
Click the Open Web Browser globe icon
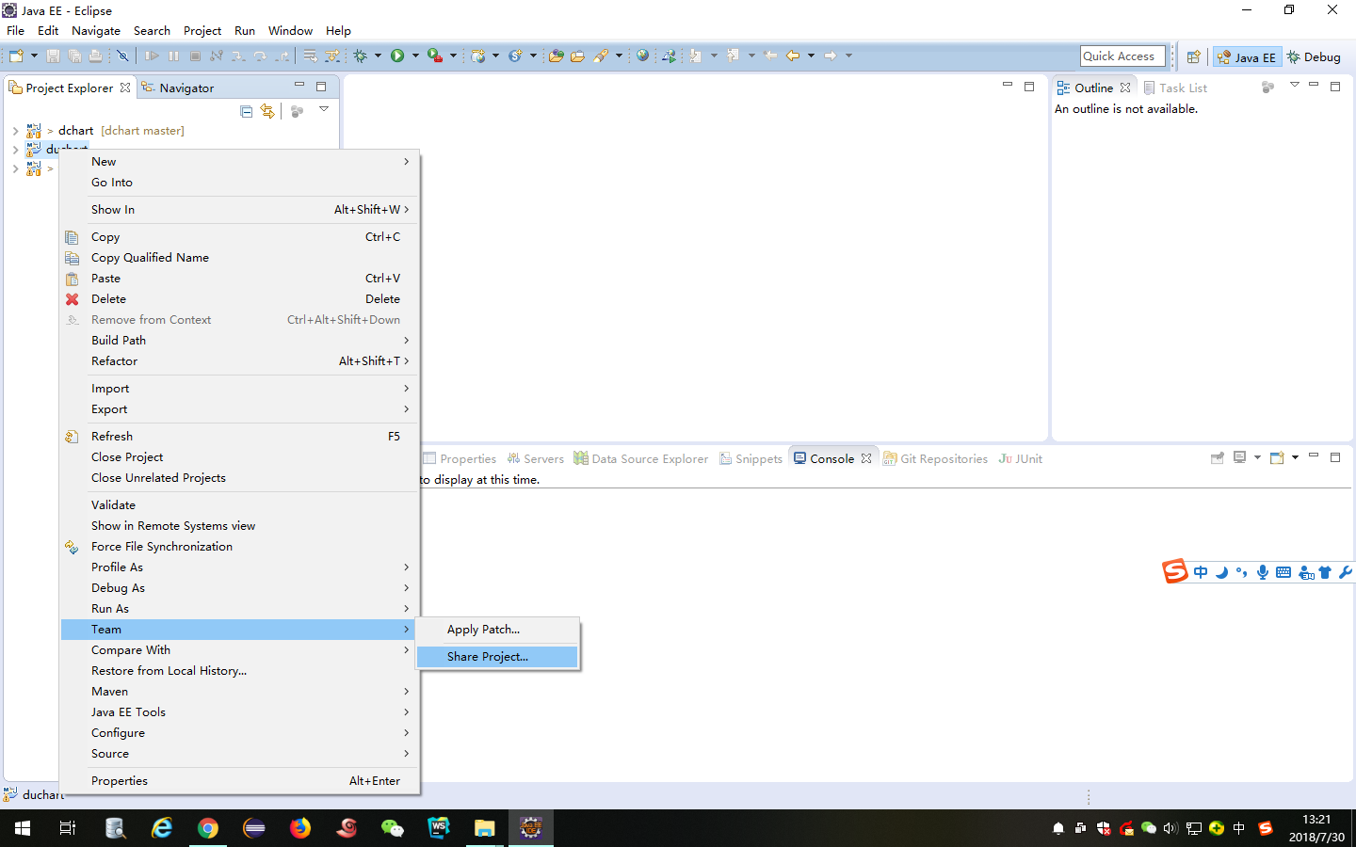(642, 56)
